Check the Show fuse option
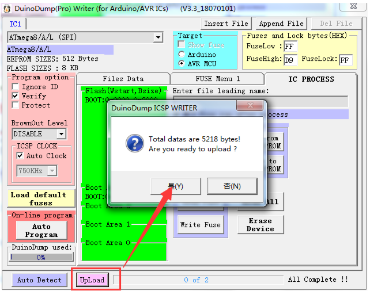This screenshot has height=291, width=370. click(x=182, y=44)
